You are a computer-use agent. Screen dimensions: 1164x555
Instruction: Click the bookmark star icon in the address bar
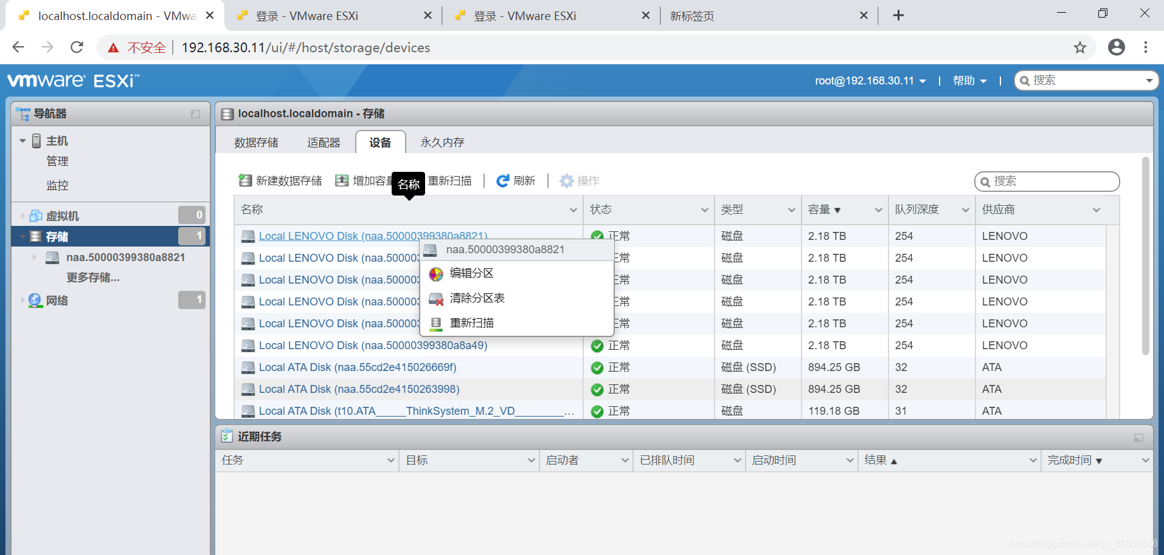click(x=1079, y=47)
